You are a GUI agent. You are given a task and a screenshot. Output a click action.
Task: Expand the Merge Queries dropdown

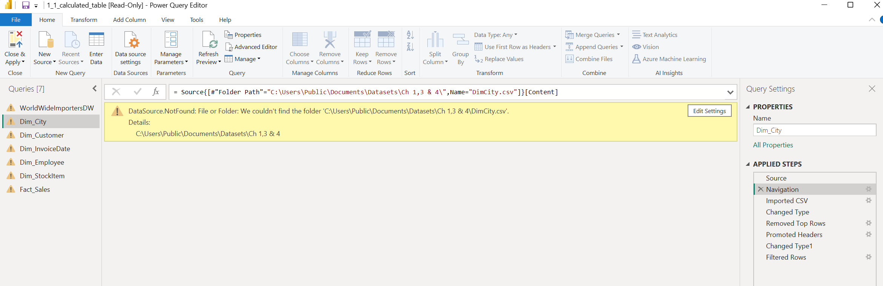[618, 35]
